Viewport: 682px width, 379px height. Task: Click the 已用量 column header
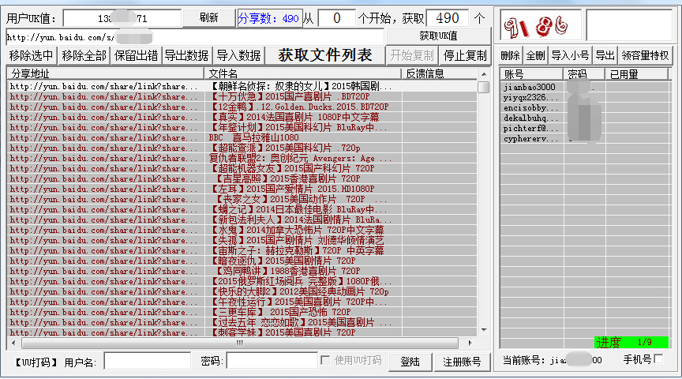(636, 74)
